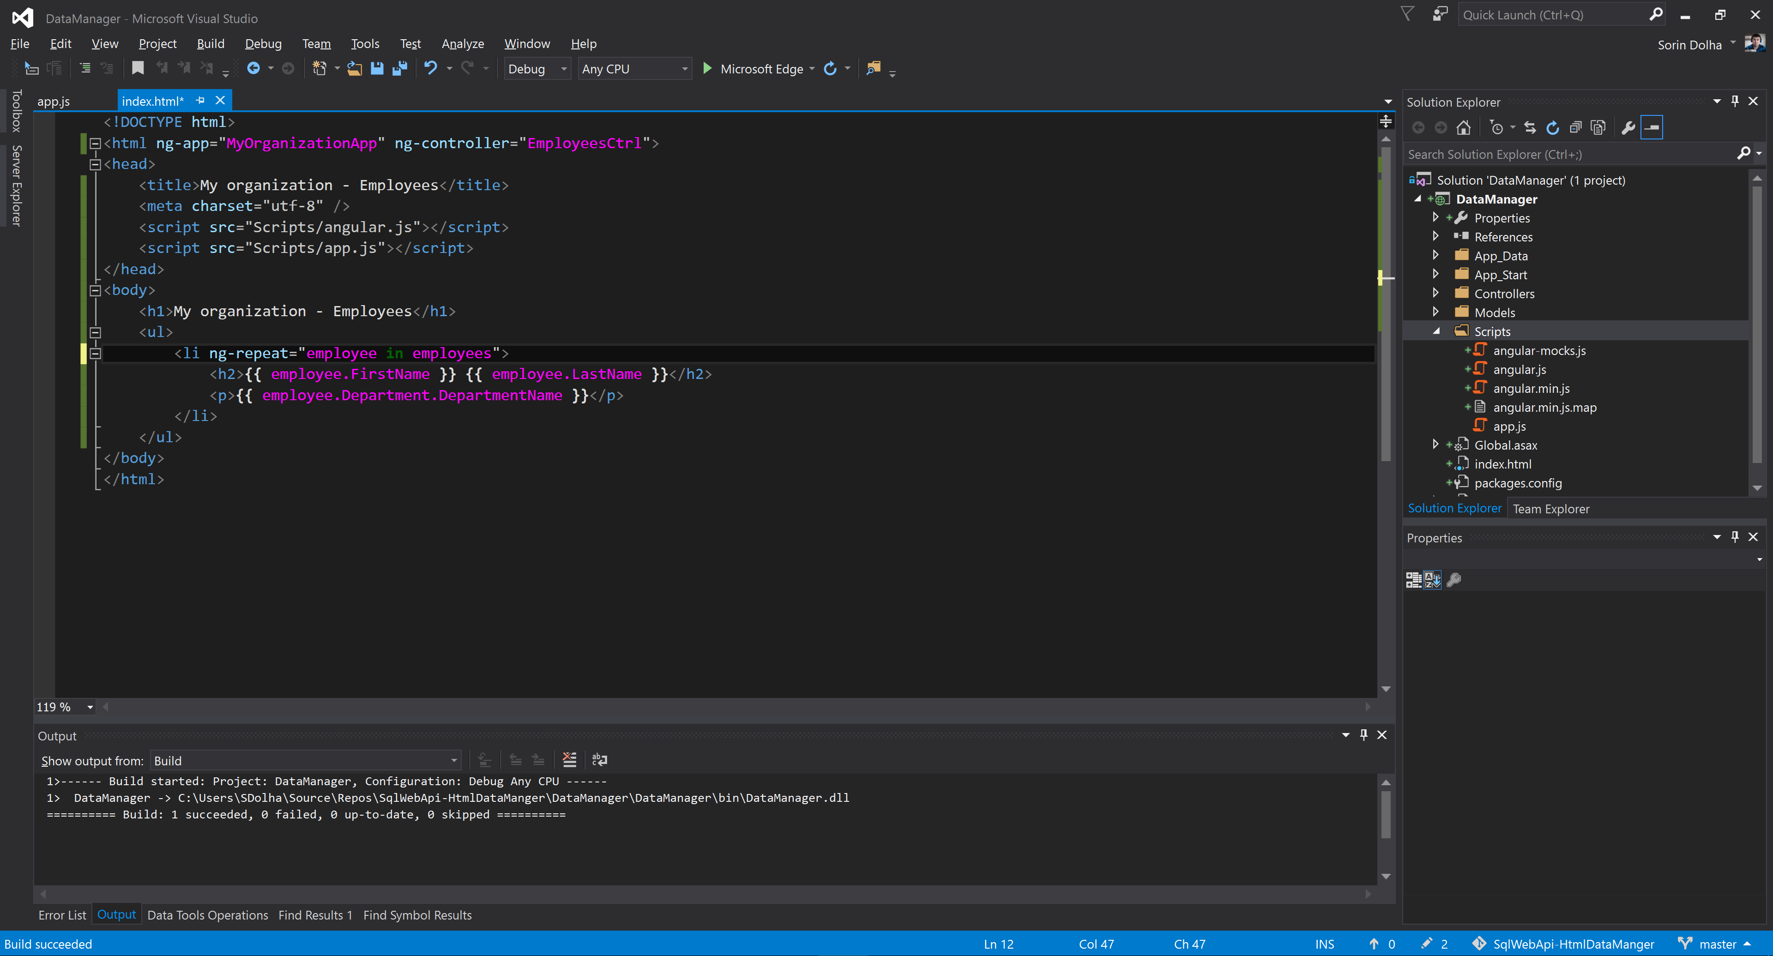Click the Output window vertical scrollbar
The width and height of the screenshot is (1773, 956).
1386,816
